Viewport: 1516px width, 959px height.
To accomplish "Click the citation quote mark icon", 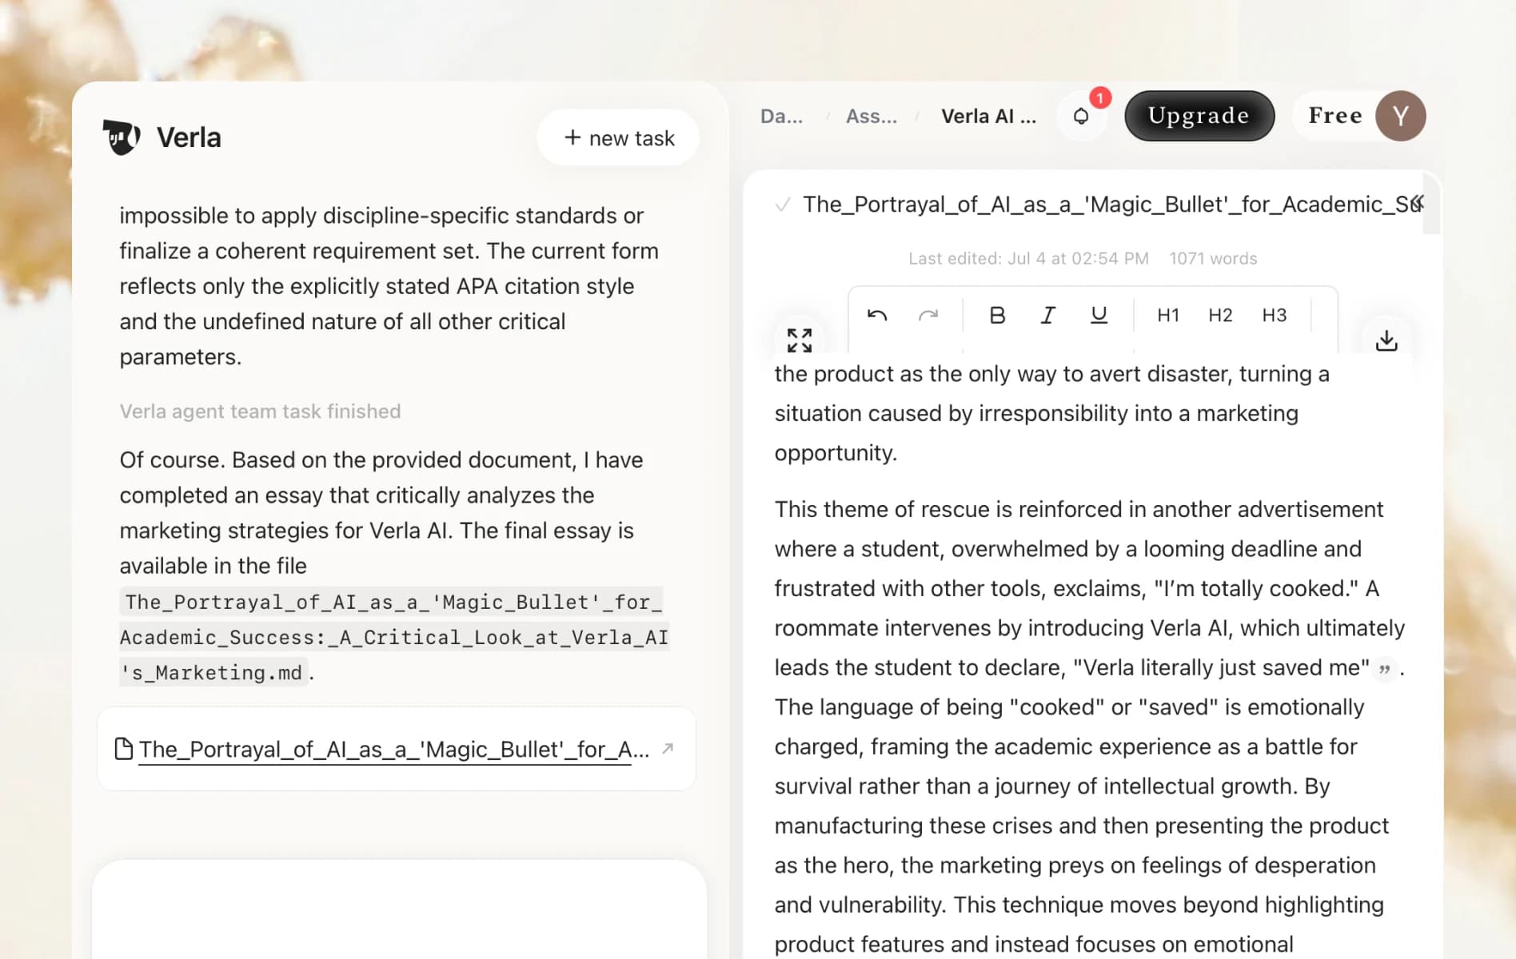I will point(1385,669).
